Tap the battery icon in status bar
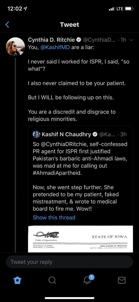 tap(129, 9)
